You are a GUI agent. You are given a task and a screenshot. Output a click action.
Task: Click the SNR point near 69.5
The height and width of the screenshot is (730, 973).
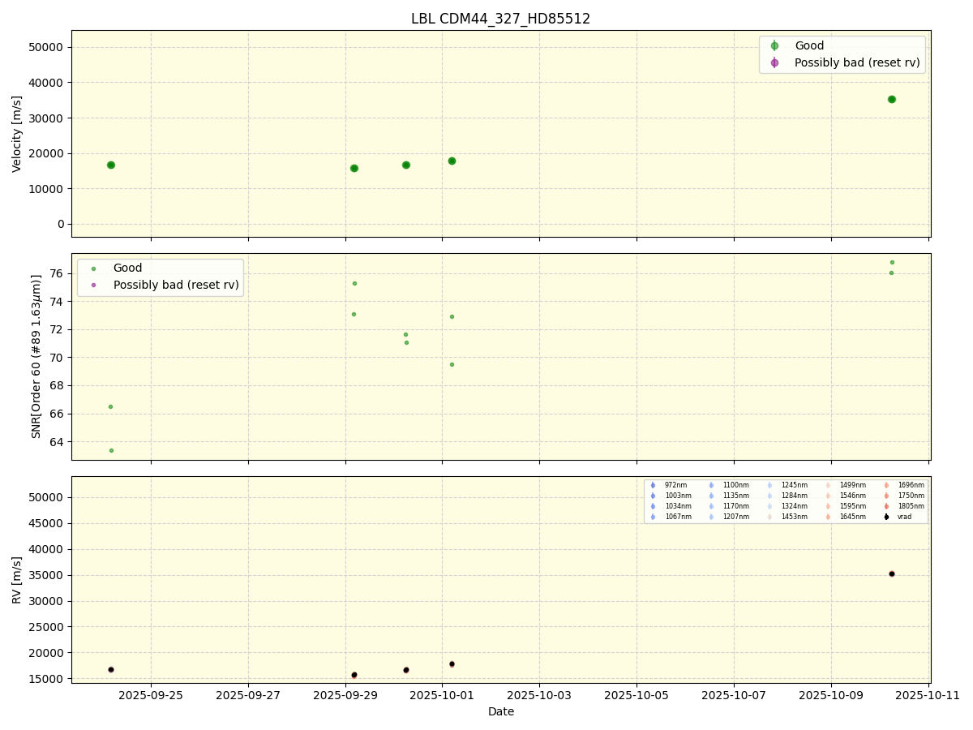(x=452, y=364)
